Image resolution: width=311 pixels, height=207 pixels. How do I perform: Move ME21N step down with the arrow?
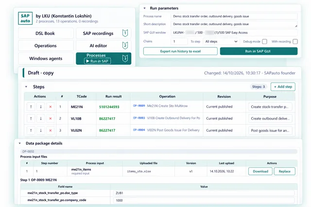pos(41,107)
